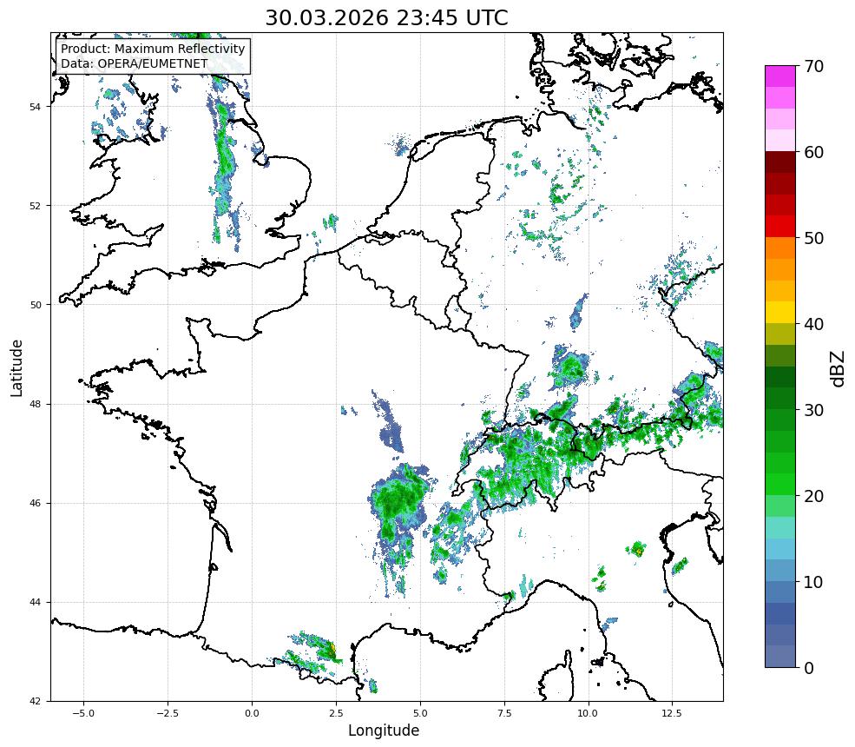855x747 pixels.
Task: Click latitude tick label 50
Action: click(x=35, y=305)
